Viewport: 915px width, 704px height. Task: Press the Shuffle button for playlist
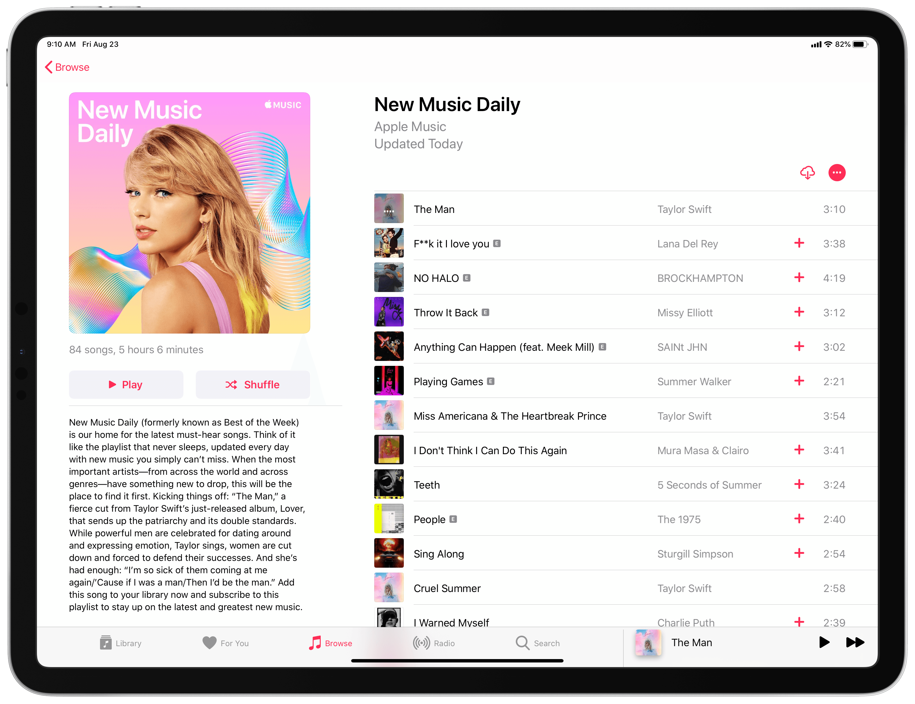251,384
